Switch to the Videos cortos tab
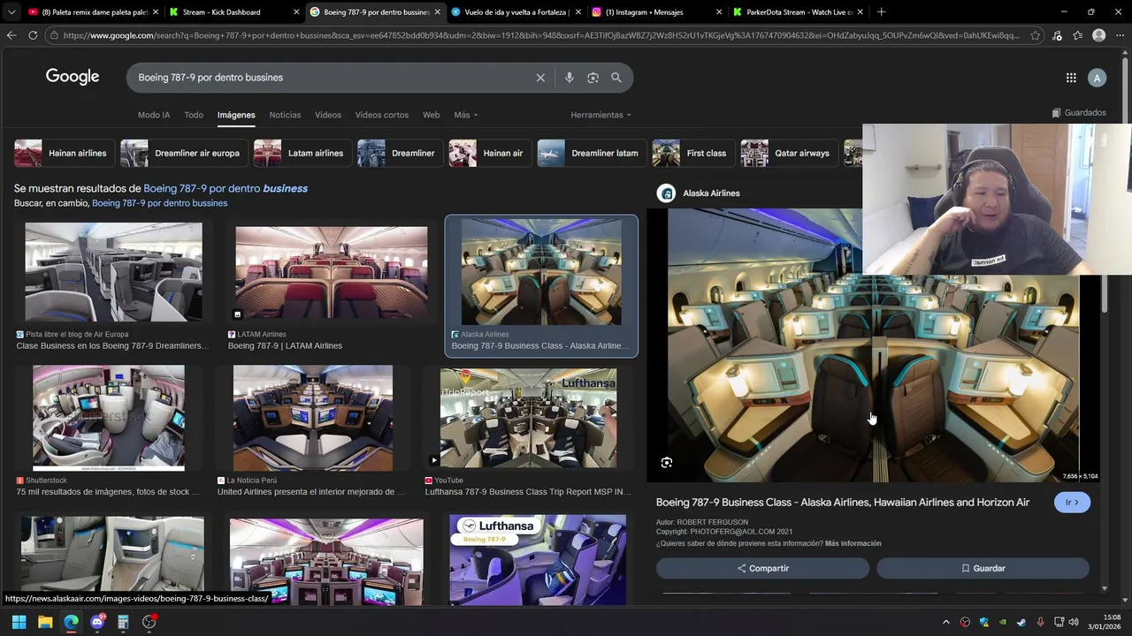This screenshot has height=636, width=1132. click(x=382, y=115)
